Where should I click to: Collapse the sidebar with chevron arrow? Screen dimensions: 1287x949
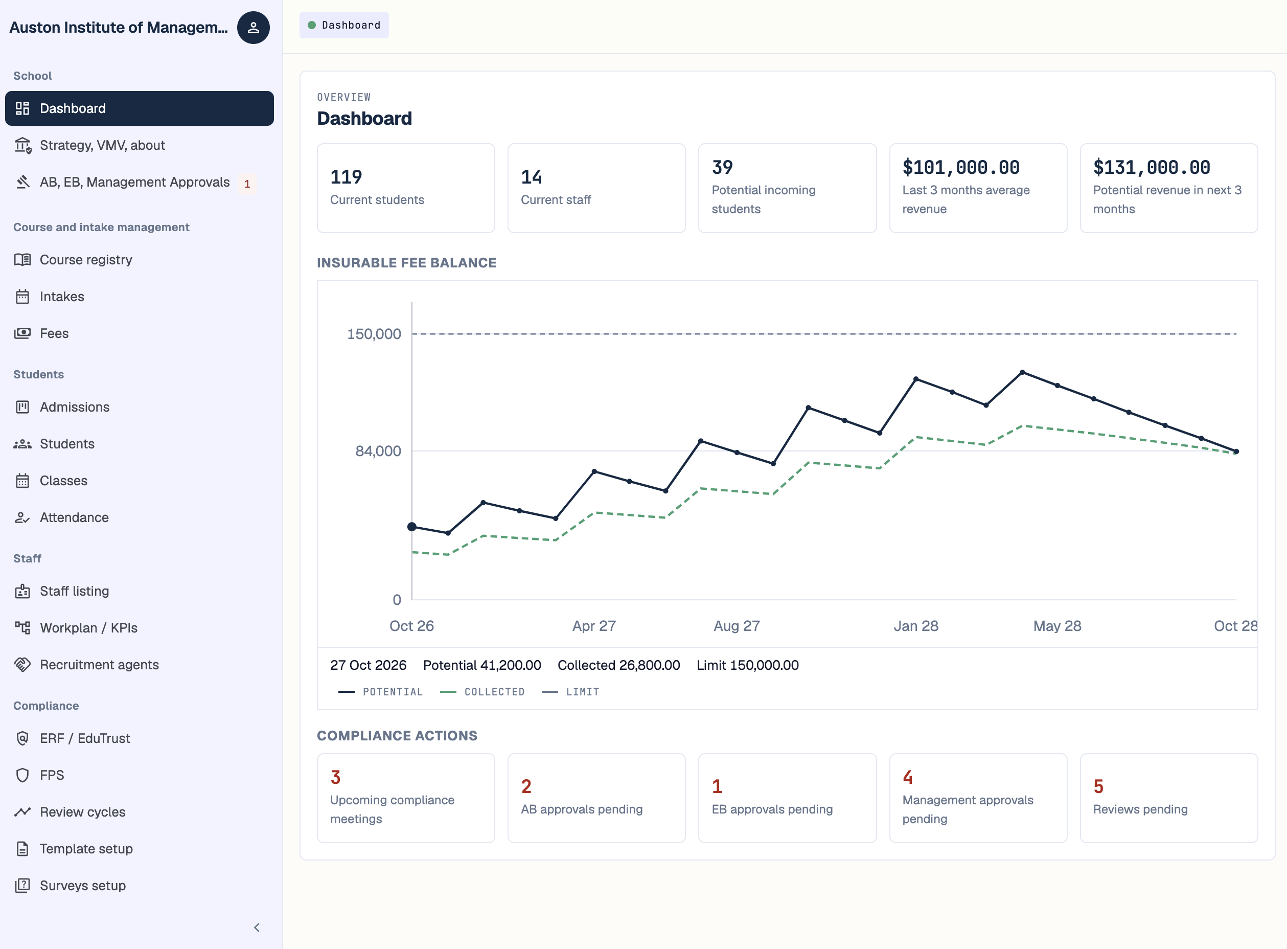click(x=257, y=928)
